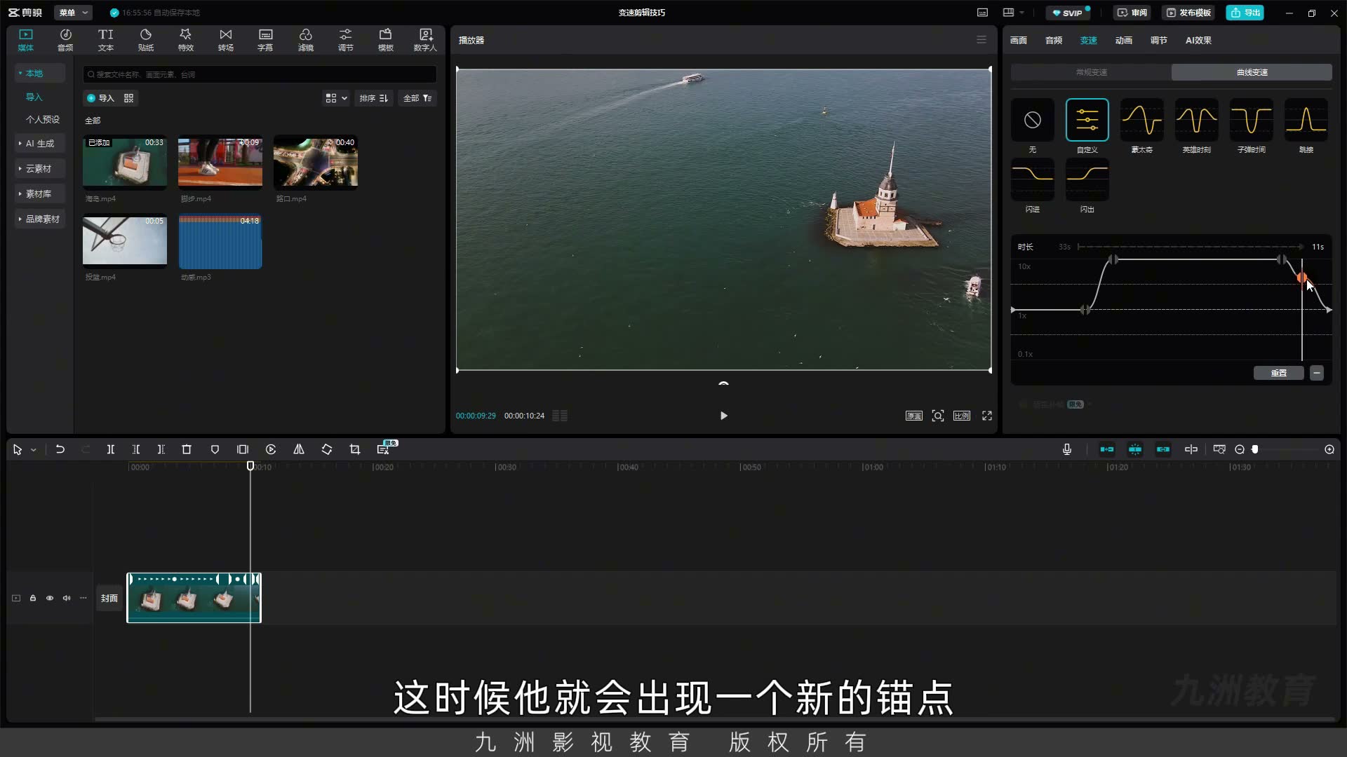This screenshot has width=1347, height=757.
Task: Click the 导入 import button
Action: click(100, 98)
